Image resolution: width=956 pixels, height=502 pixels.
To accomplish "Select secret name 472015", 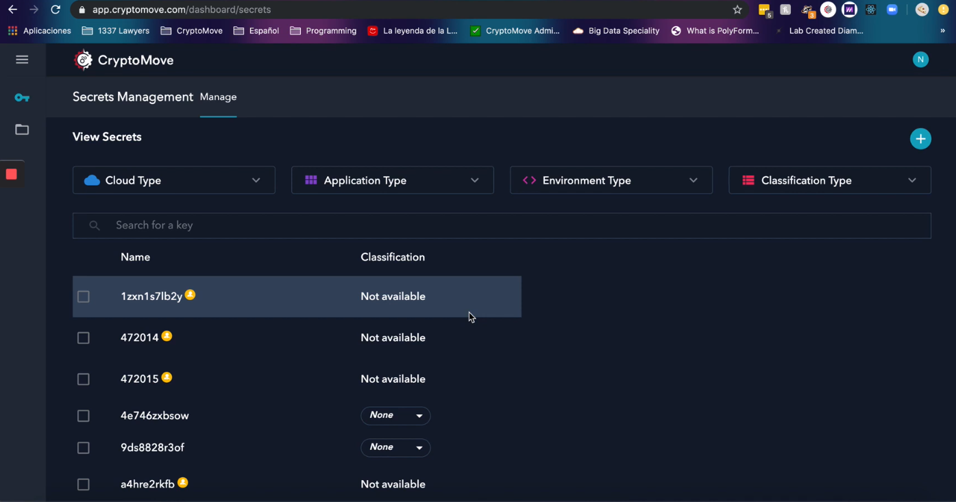I will point(140,379).
